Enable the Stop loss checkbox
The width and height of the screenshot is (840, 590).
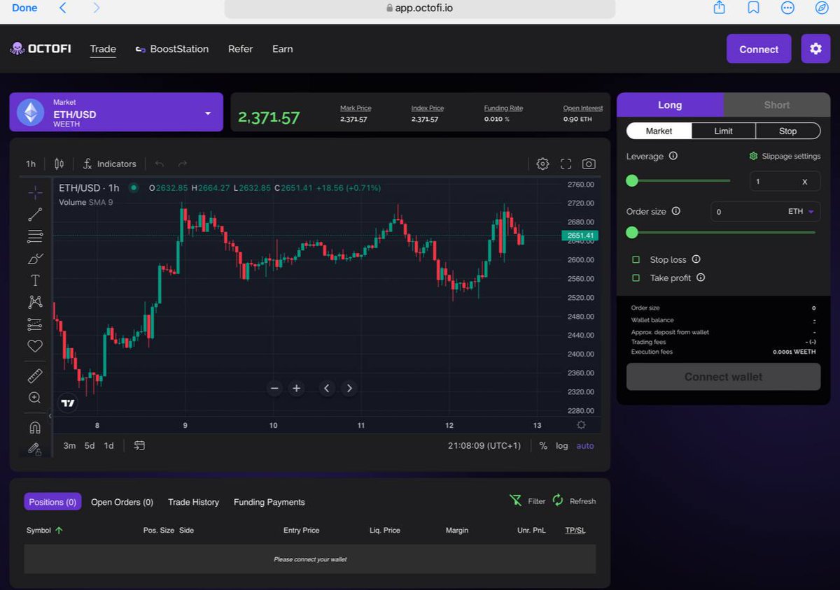pos(636,259)
